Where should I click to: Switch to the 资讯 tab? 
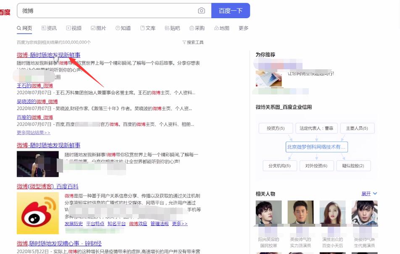tap(49, 28)
